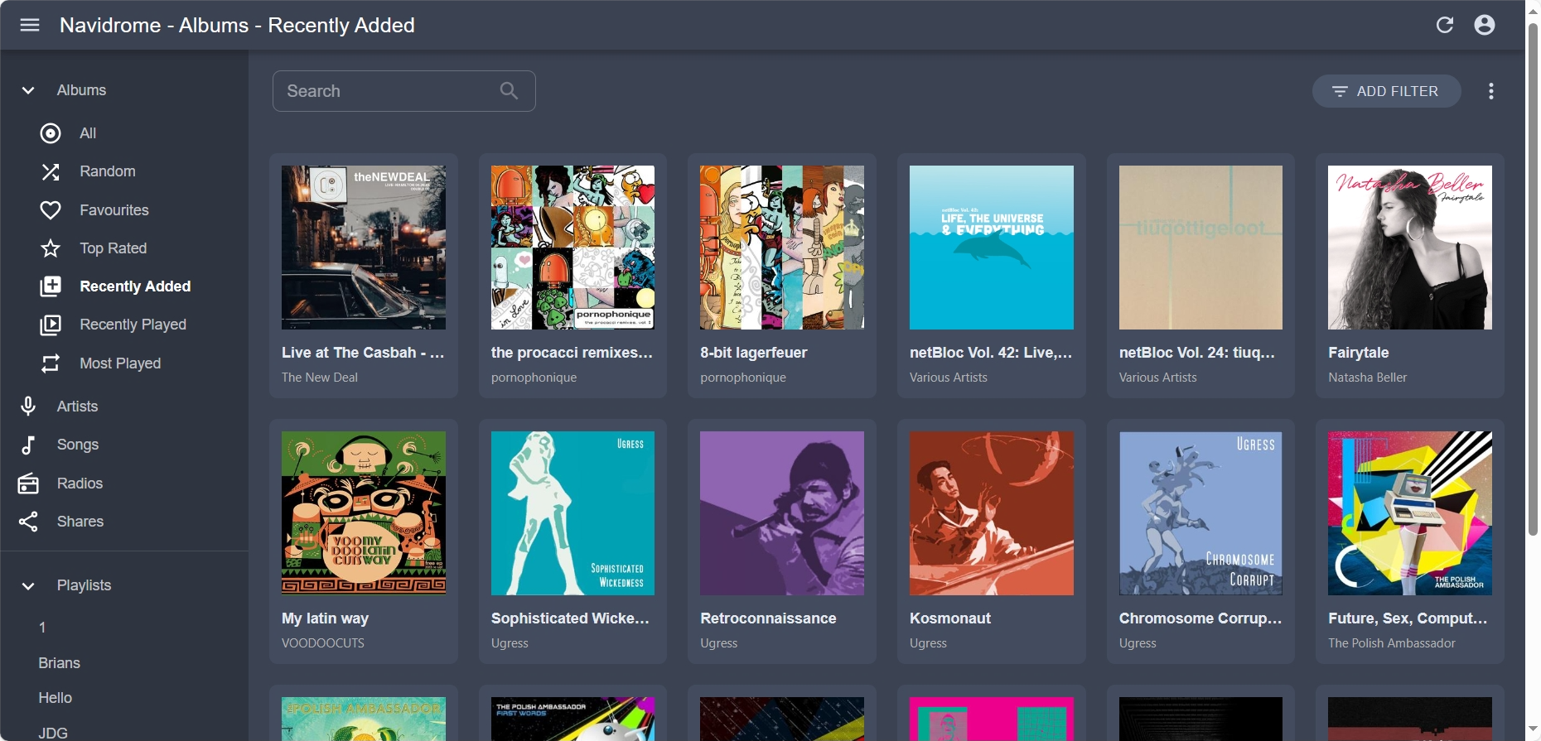Click the Most Played repeat icon
This screenshot has height=741, width=1541.
tap(51, 363)
